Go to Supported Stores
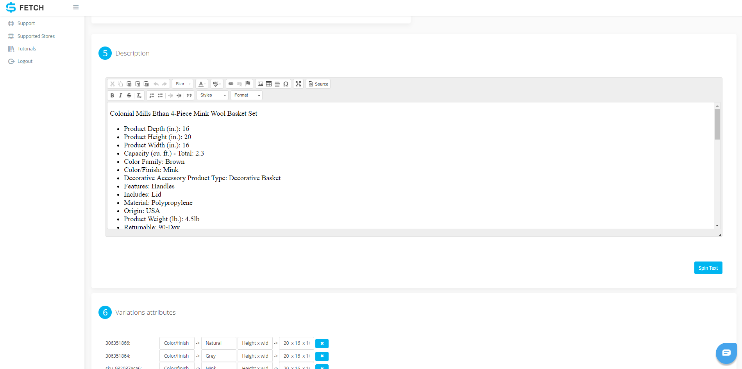The width and height of the screenshot is (742, 369). (36, 36)
